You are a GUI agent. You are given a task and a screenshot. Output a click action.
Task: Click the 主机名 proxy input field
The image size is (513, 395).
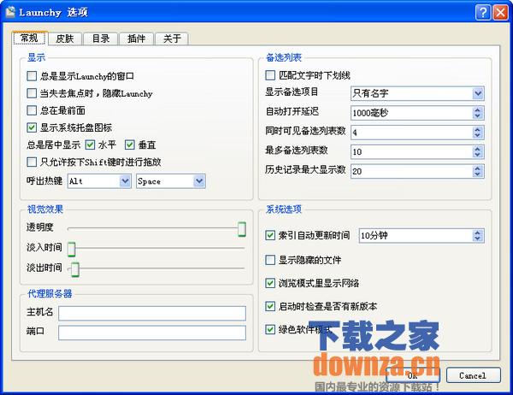point(152,313)
